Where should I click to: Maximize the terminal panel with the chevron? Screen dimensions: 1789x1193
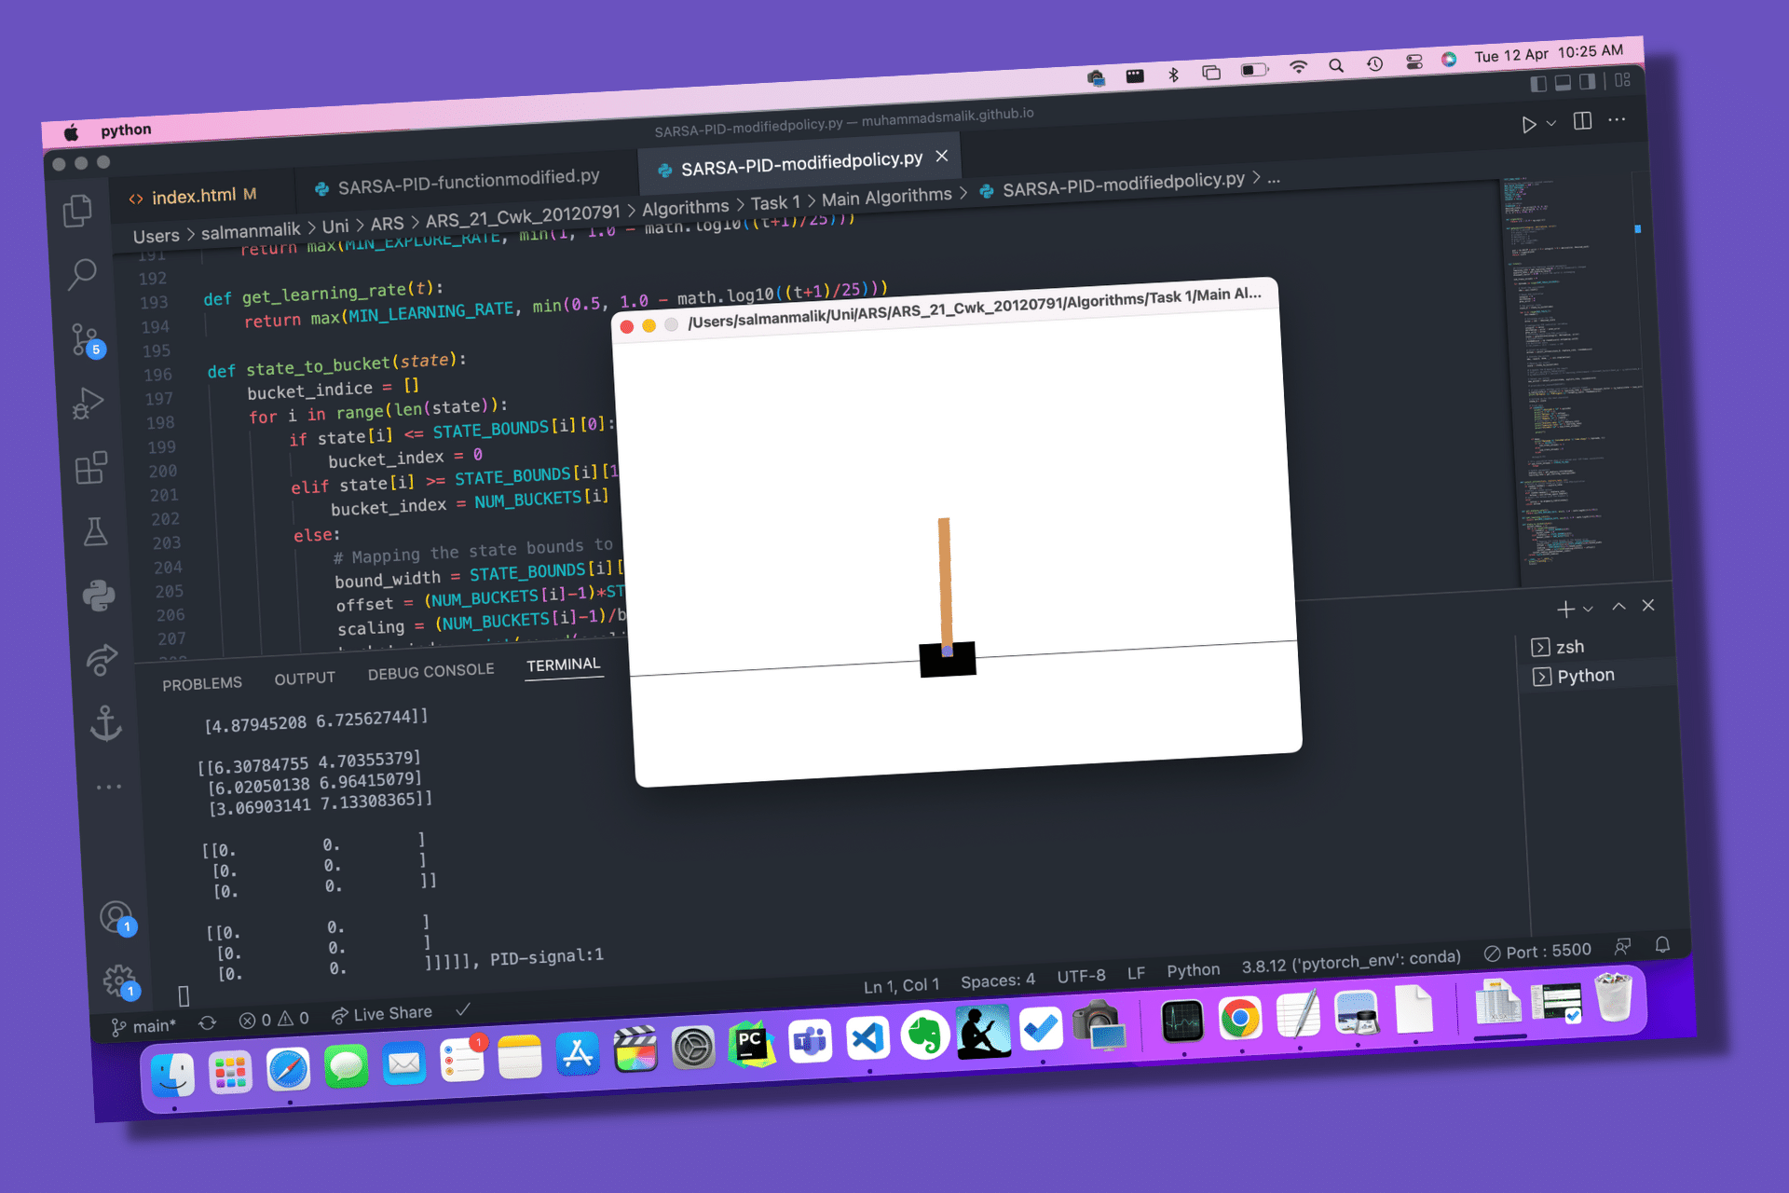point(1619,607)
